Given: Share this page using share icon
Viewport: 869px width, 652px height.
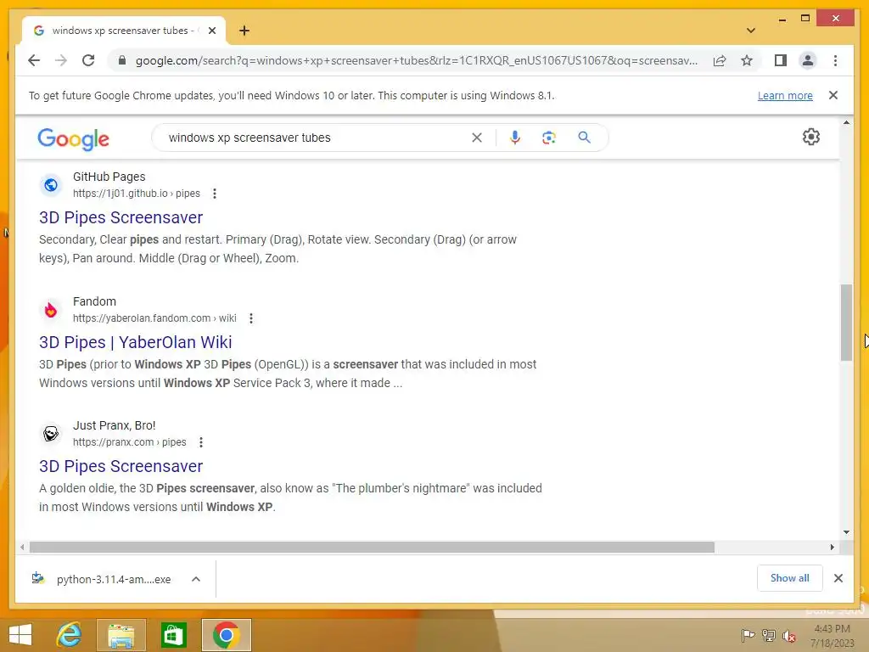Looking at the screenshot, I should point(720,60).
